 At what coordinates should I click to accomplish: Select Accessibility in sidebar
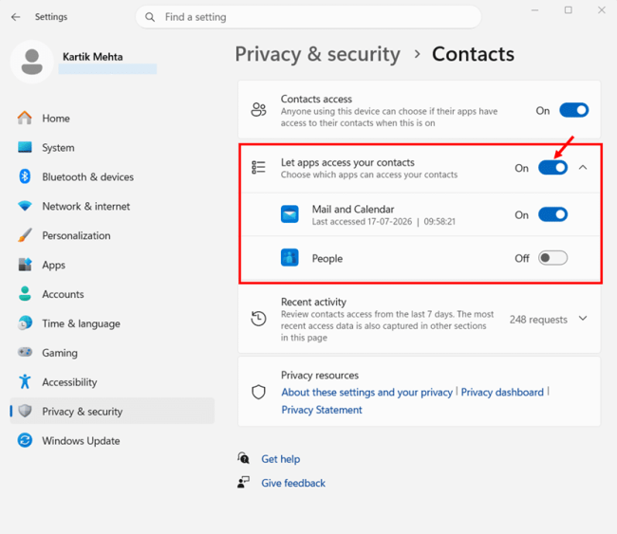[x=112, y=382]
